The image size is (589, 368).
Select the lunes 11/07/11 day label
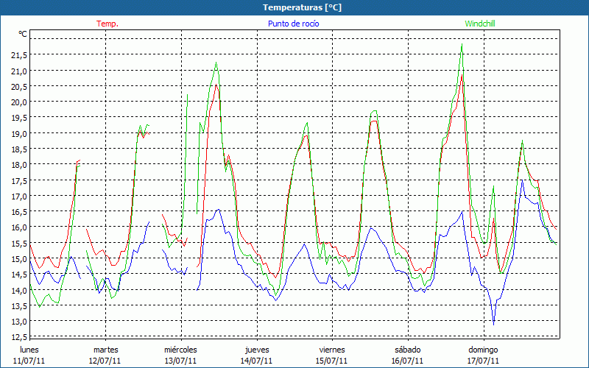click(x=29, y=355)
